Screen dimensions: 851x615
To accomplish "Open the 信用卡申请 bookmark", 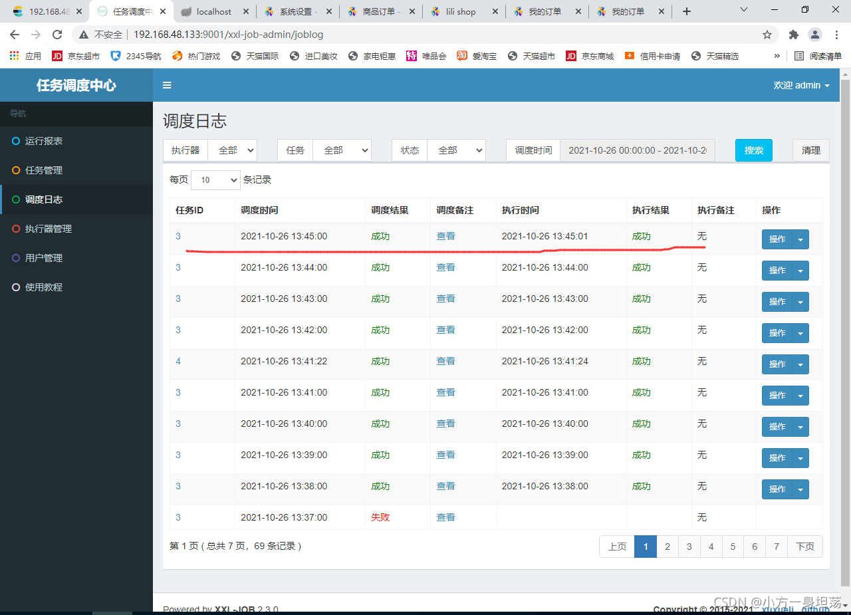I will (x=652, y=56).
